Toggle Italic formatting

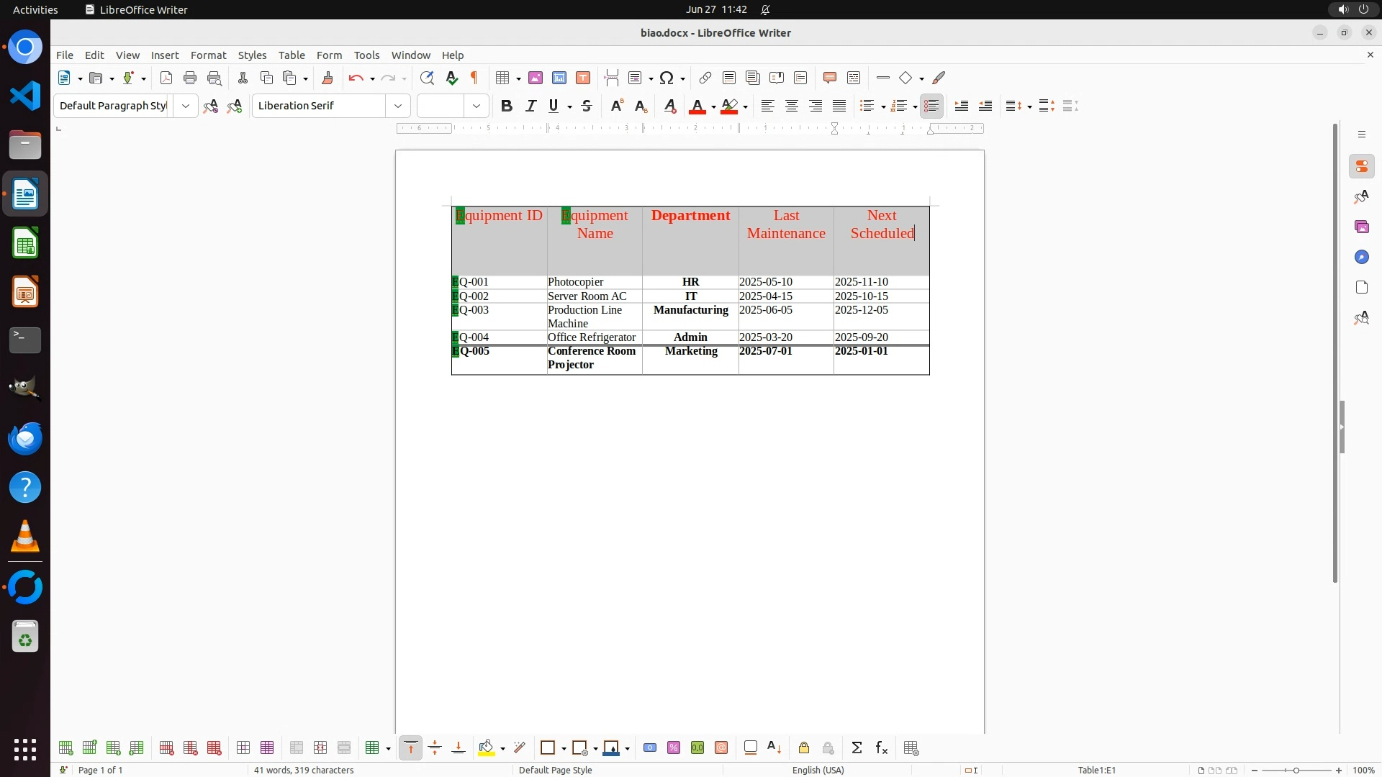[x=530, y=106]
